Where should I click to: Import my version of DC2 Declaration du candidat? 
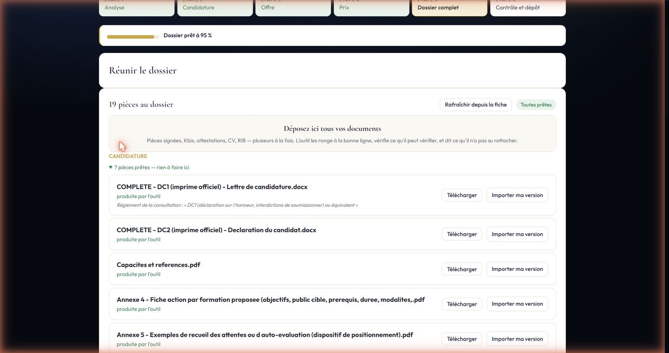pos(517,234)
